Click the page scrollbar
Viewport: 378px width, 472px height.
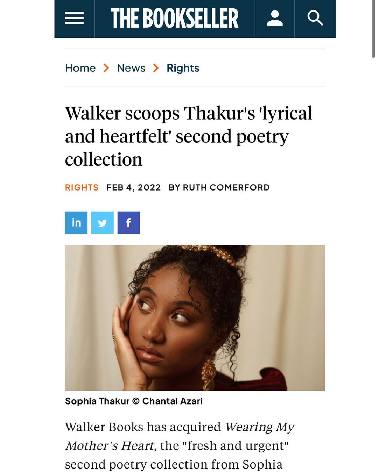pos(373,29)
